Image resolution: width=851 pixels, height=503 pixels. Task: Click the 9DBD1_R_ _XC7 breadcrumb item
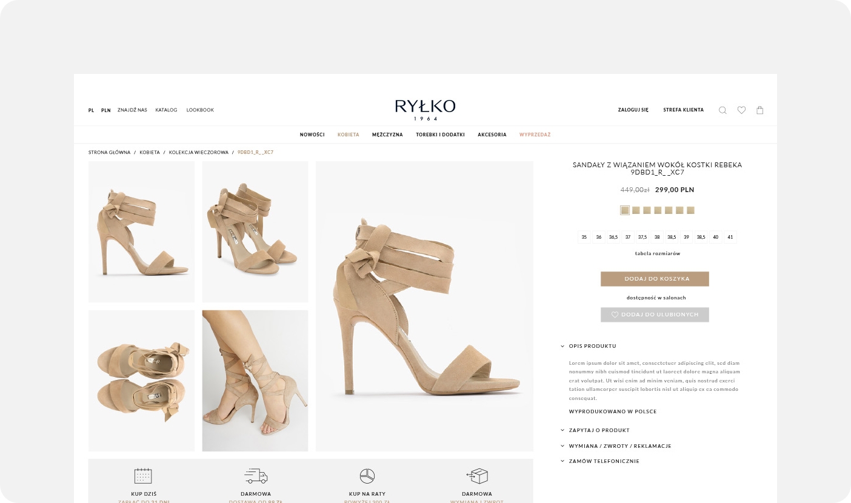255,152
